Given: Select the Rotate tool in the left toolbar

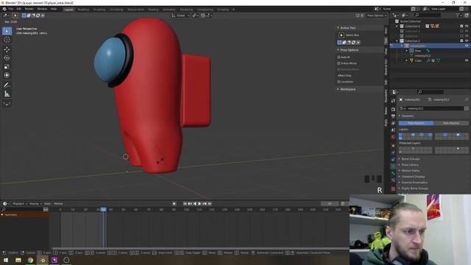Looking at the screenshot, I should [7, 58].
